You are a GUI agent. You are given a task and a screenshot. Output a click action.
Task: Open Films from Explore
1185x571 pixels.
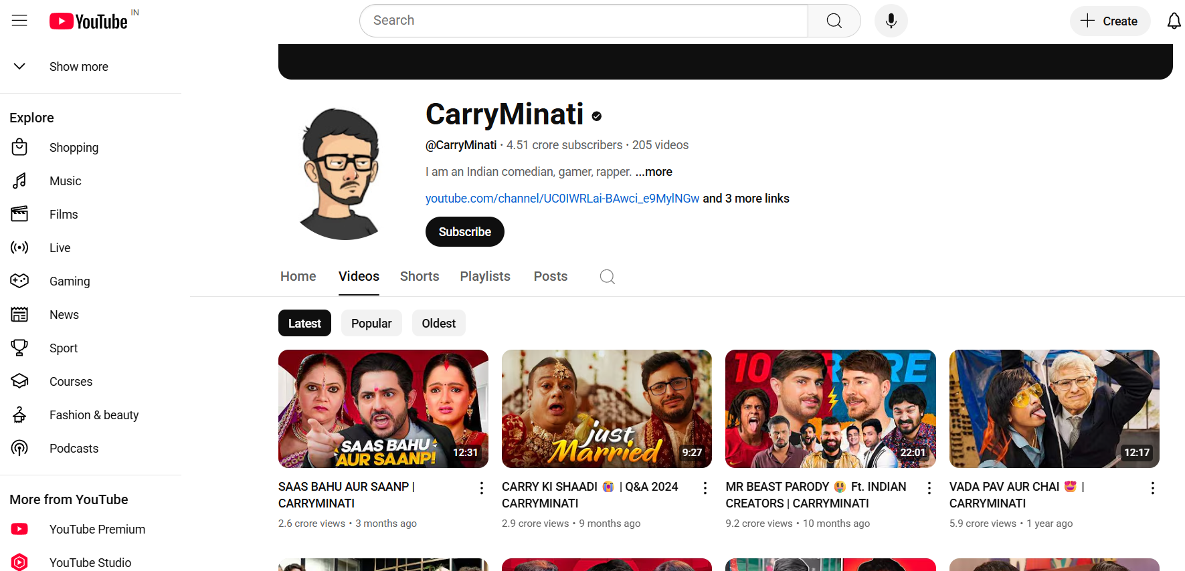coord(91,214)
